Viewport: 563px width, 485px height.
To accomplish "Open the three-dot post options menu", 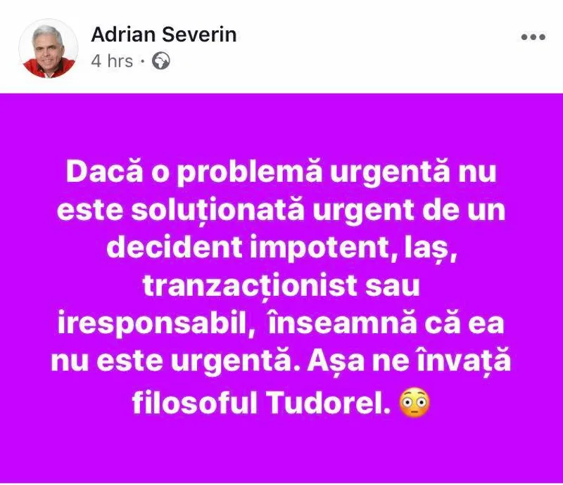I will click(x=533, y=37).
